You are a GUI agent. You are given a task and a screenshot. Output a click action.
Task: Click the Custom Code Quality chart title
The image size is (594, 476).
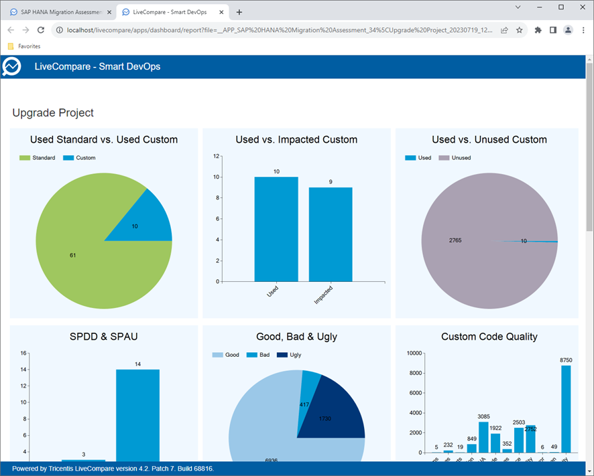pos(489,337)
